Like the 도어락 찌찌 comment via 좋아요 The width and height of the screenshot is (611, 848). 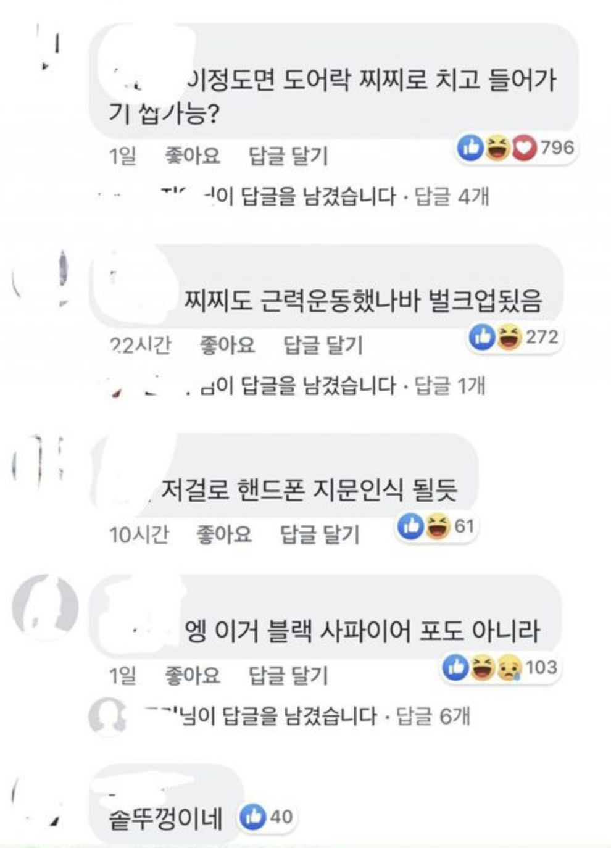(192, 156)
